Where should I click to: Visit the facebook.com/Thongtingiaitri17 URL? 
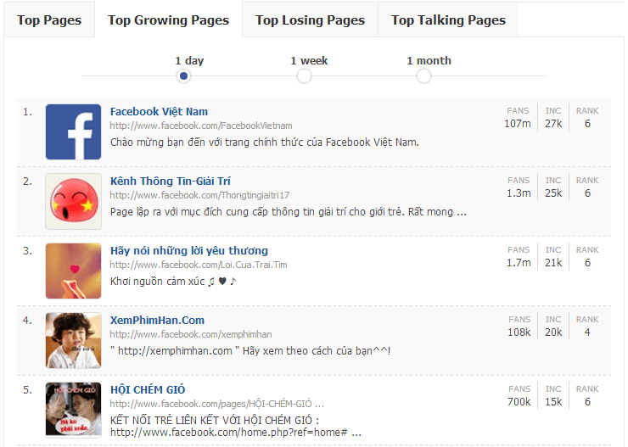click(x=199, y=195)
